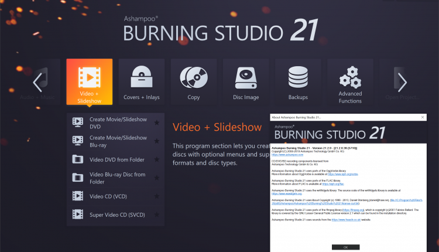Mark Super Video CD (SVCD) as favorite

pyautogui.click(x=157, y=214)
